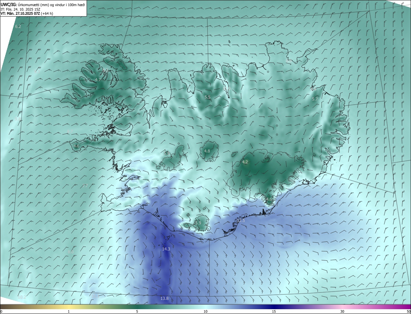Click the 13.8 value near the bottom edge

pyautogui.click(x=164, y=298)
